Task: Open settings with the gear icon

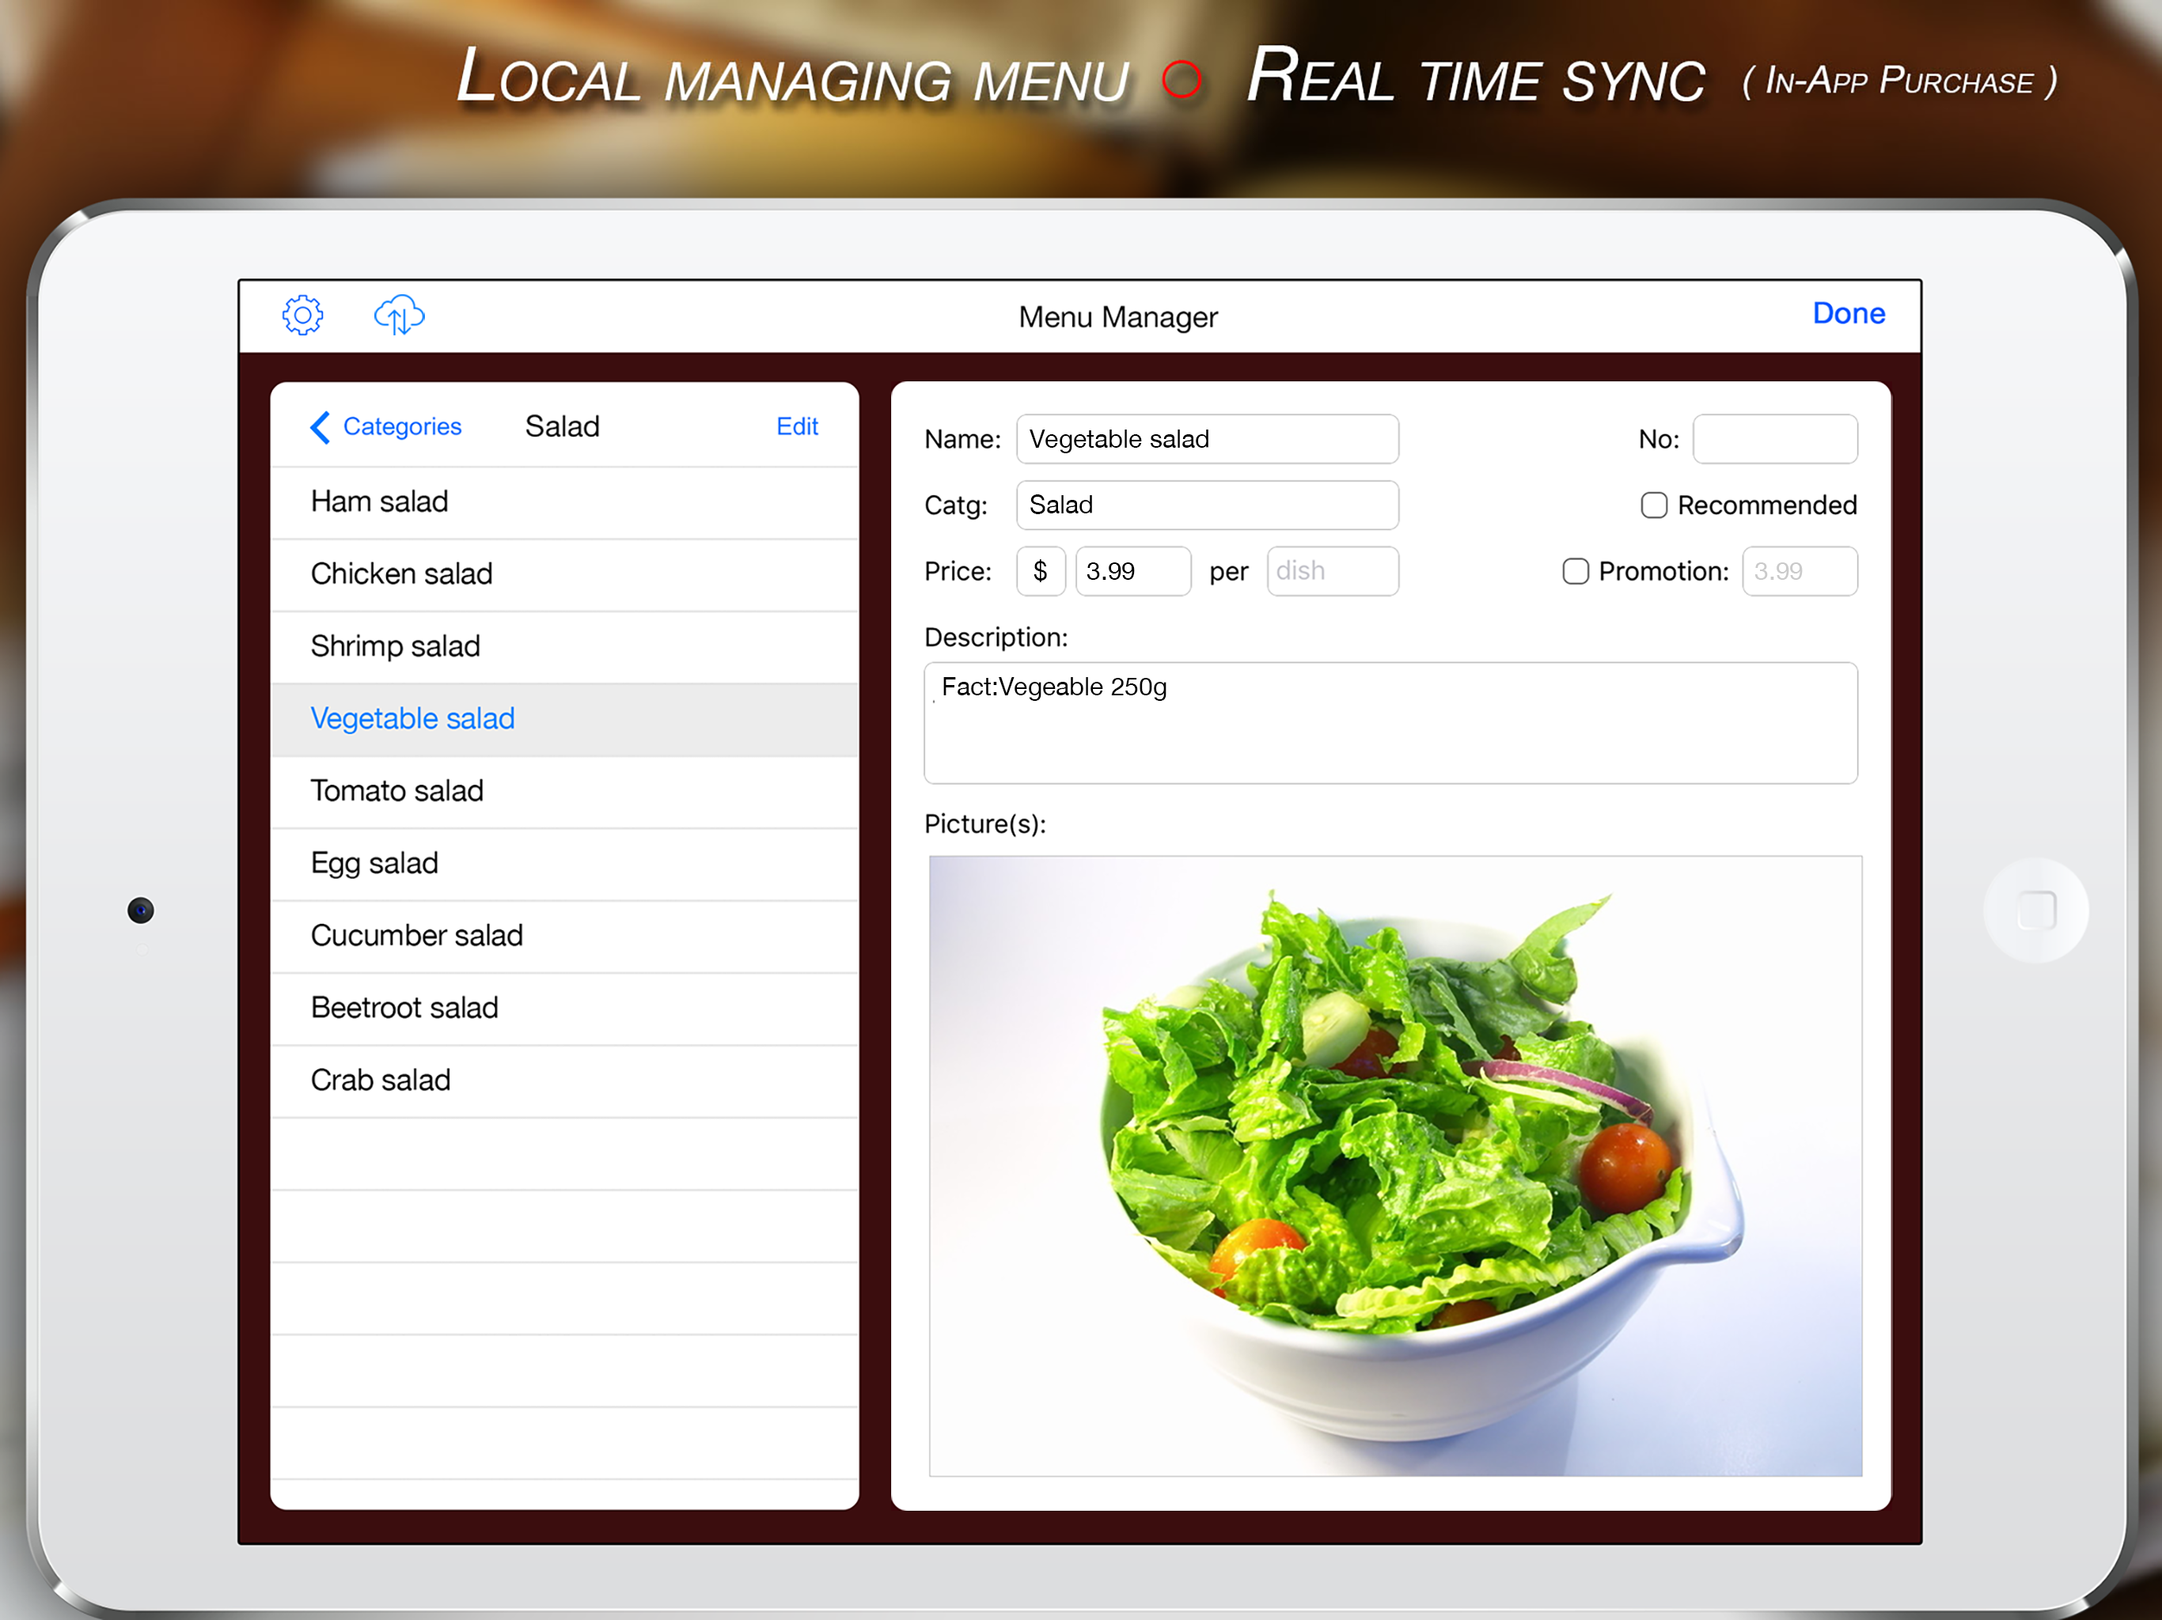Action: pos(302,315)
